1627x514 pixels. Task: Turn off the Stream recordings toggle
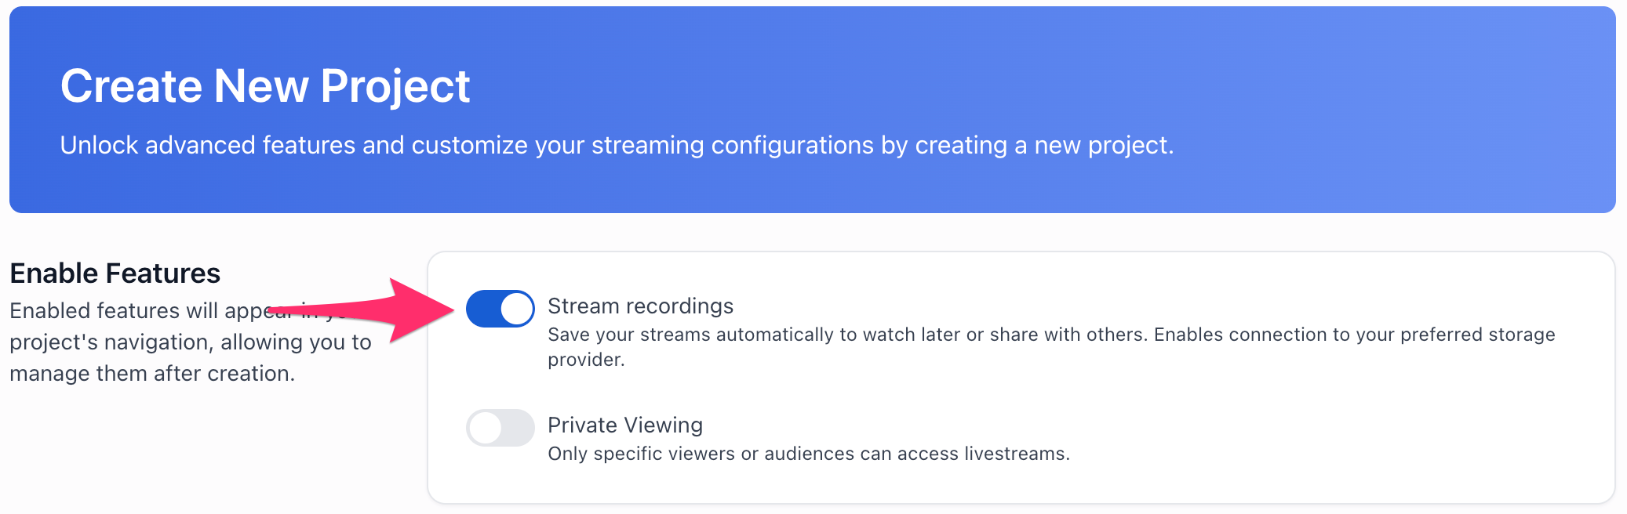500,309
